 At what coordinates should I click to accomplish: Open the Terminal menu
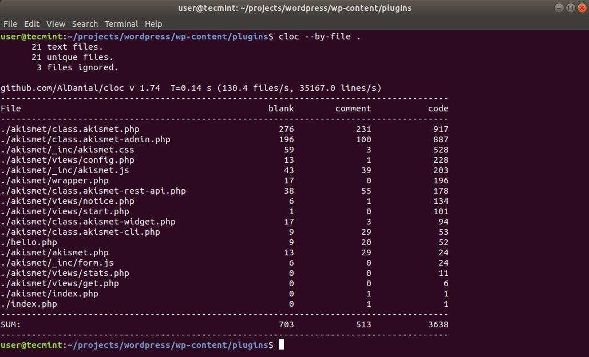pos(121,24)
